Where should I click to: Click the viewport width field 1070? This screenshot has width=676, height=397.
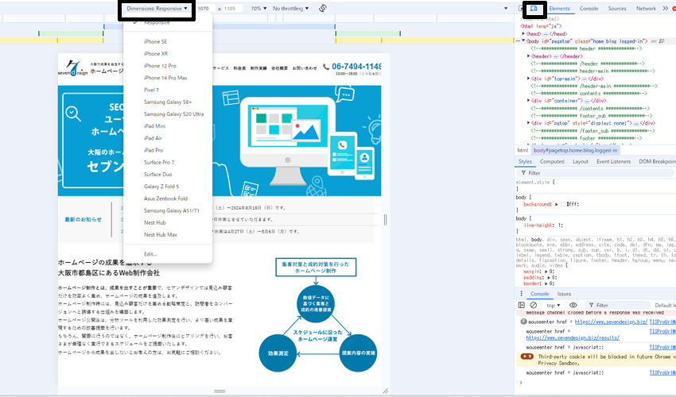tap(204, 8)
